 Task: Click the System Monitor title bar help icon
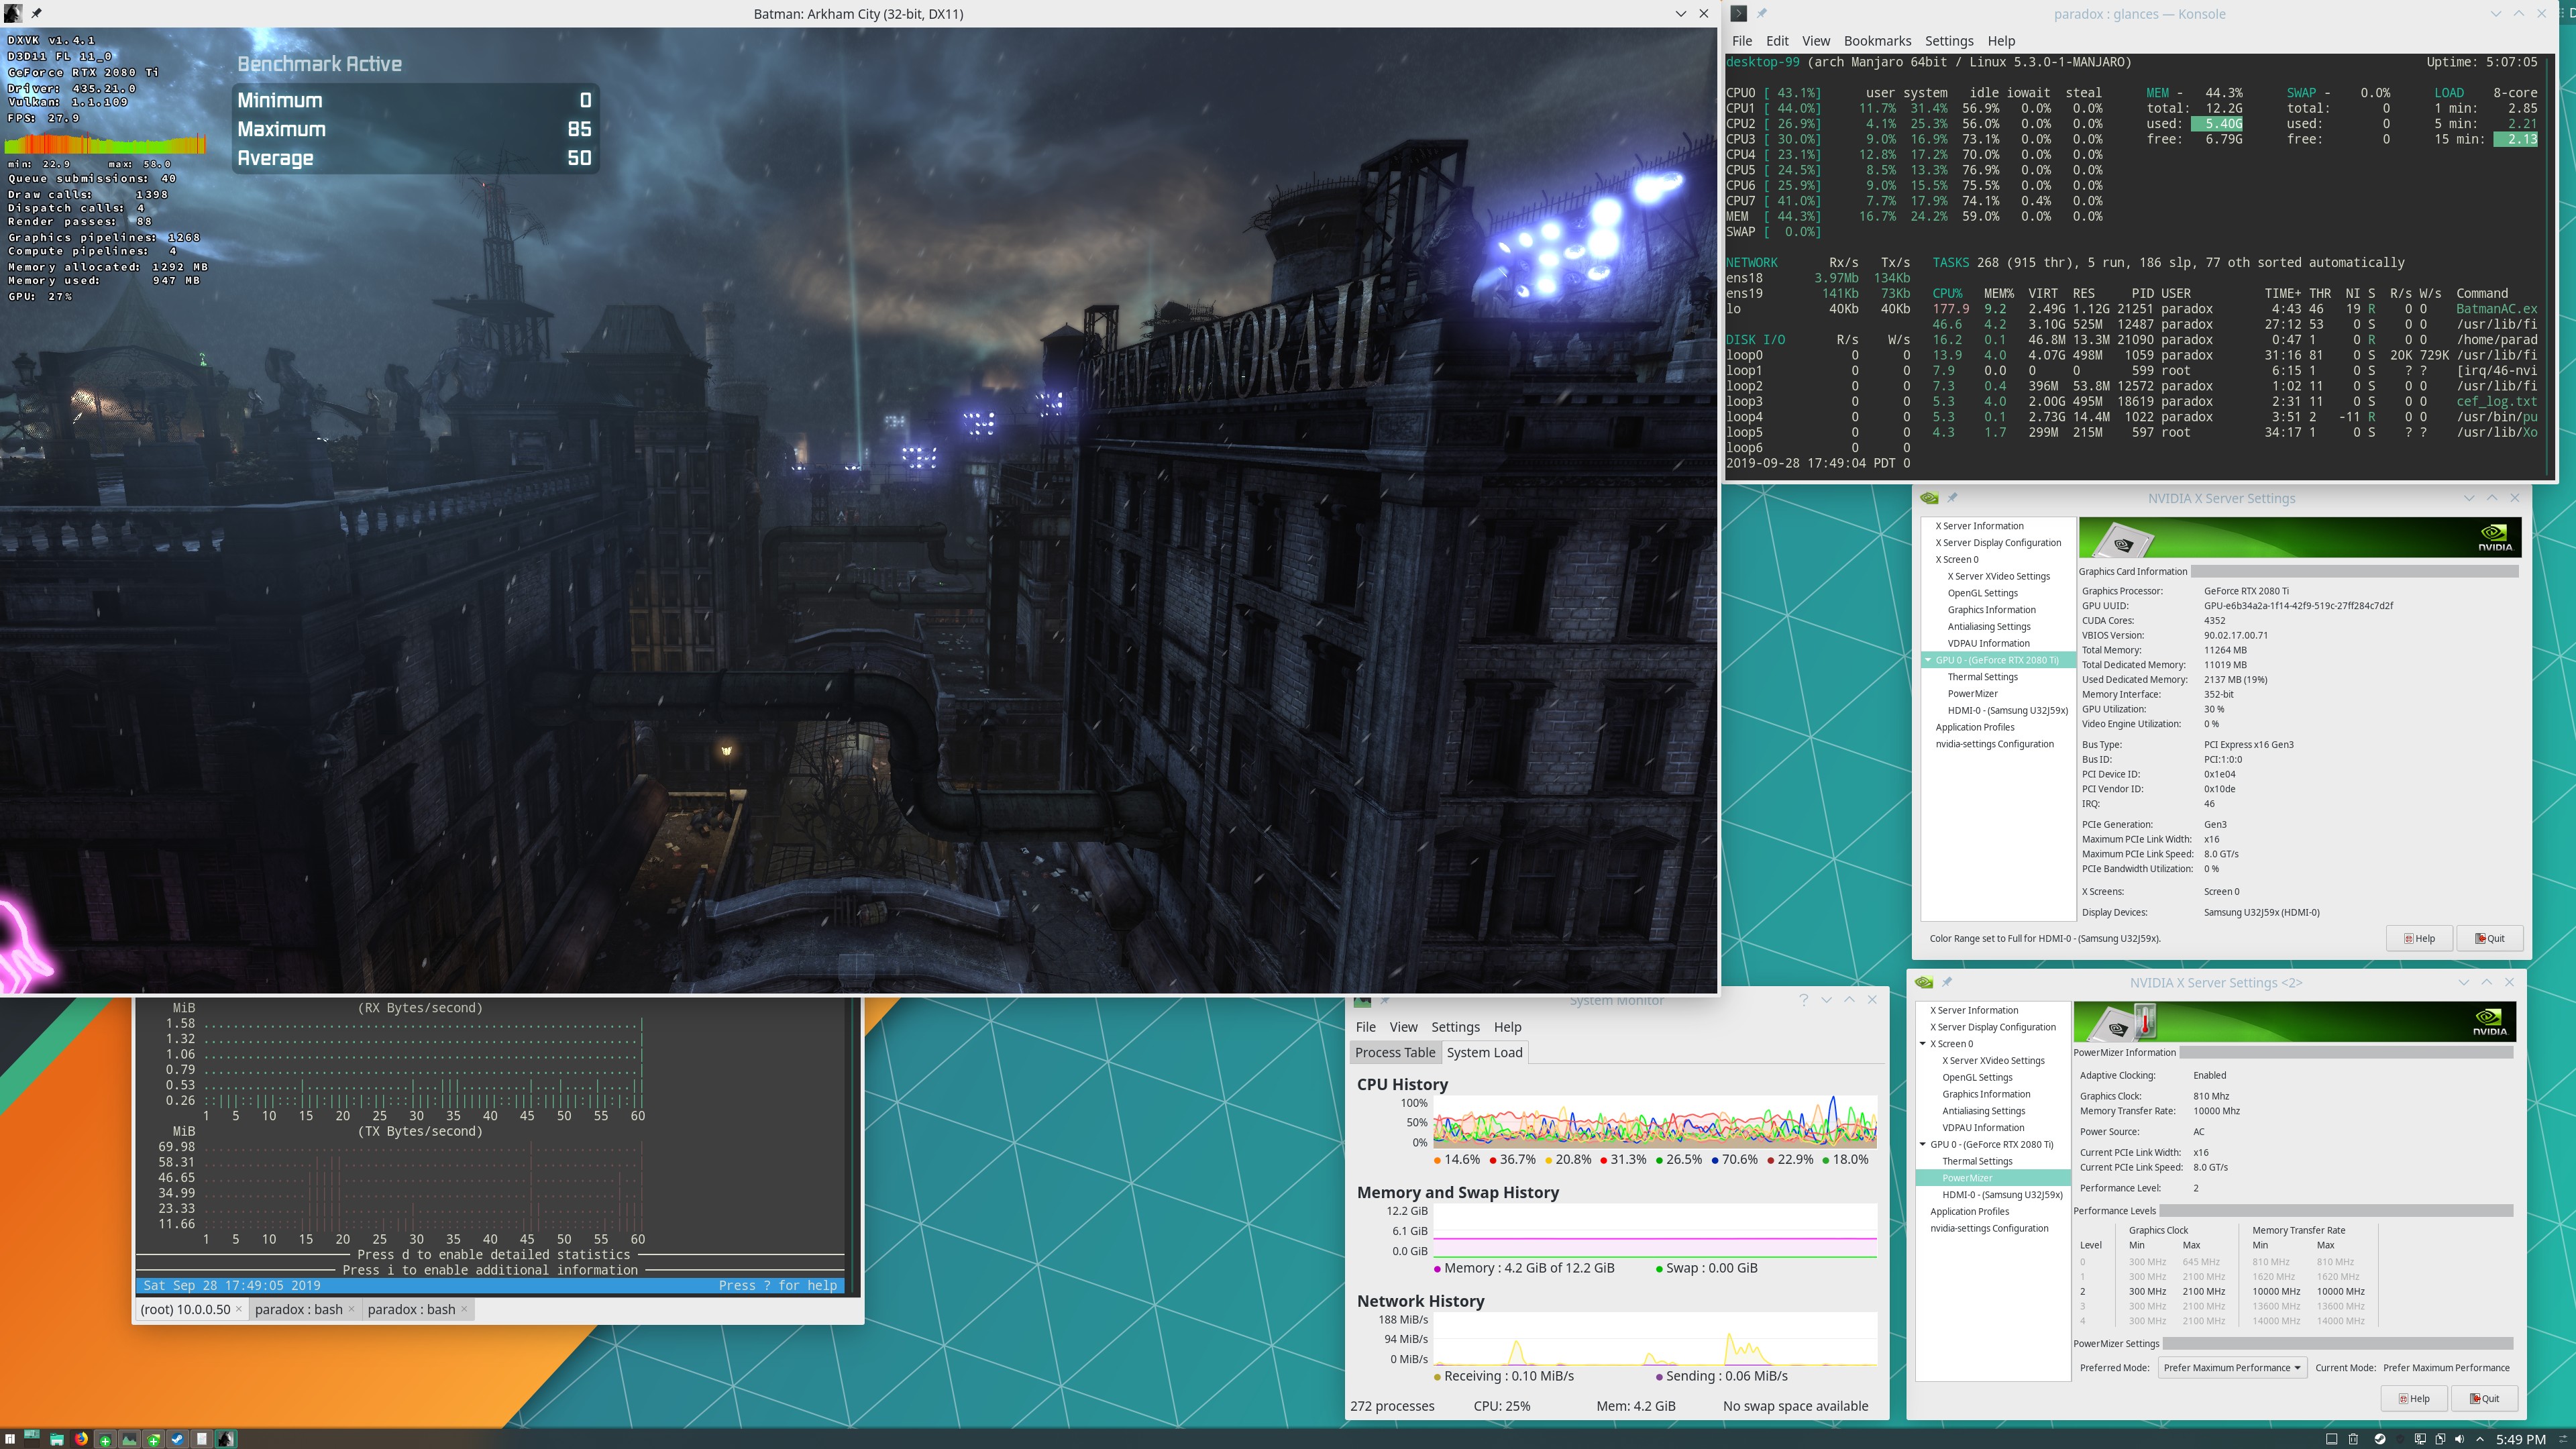click(1803, 1000)
